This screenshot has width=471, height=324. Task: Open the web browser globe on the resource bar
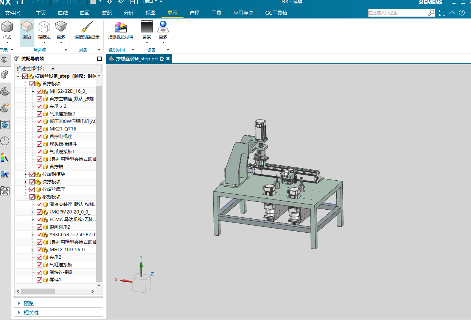[5, 125]
